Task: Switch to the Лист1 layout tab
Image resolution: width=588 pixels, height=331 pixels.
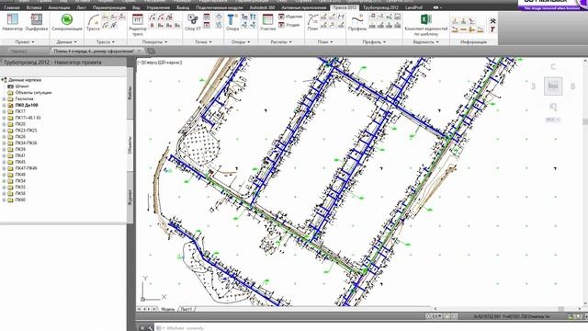Action: pyautogui.click(x=187, y=309)
